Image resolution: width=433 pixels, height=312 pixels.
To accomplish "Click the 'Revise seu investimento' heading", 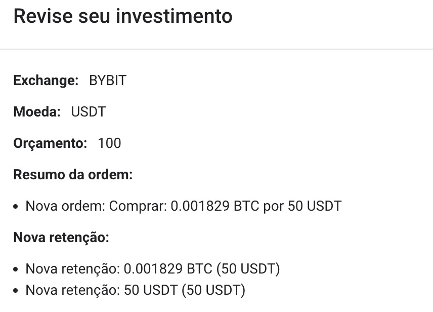I will [123, 16].
